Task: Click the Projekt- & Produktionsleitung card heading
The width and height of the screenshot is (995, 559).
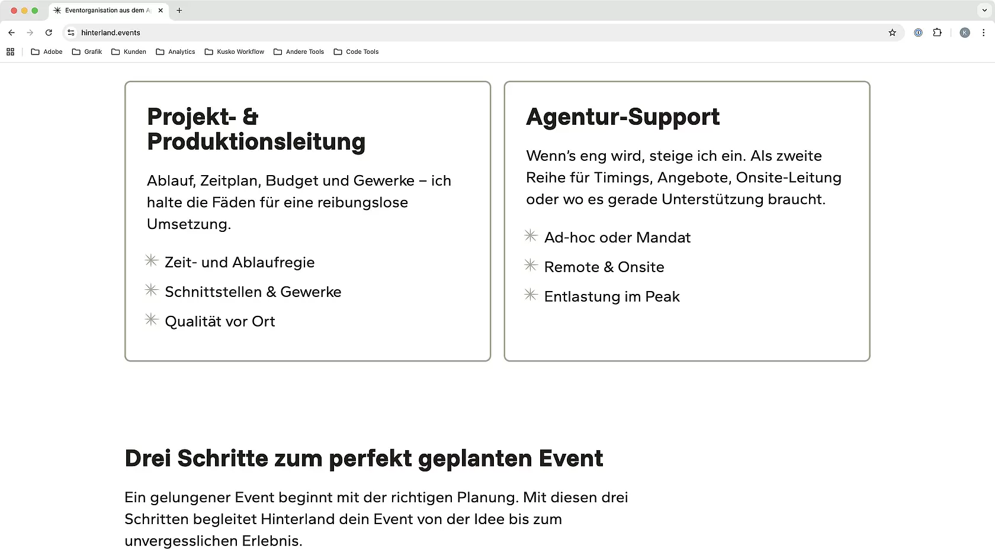Action: (256, 129)
